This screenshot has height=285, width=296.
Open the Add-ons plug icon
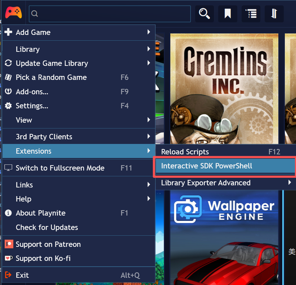coord(9,91)
